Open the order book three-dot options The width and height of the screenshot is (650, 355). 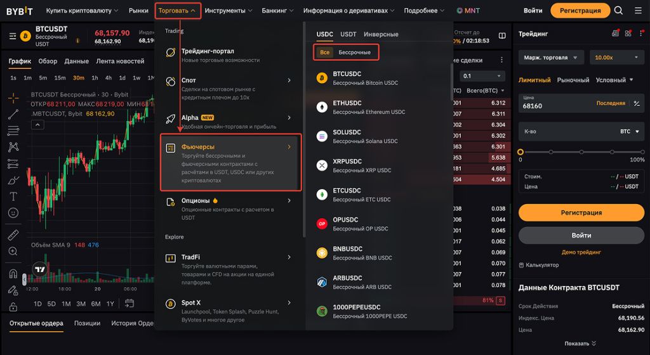pos(501,60)
